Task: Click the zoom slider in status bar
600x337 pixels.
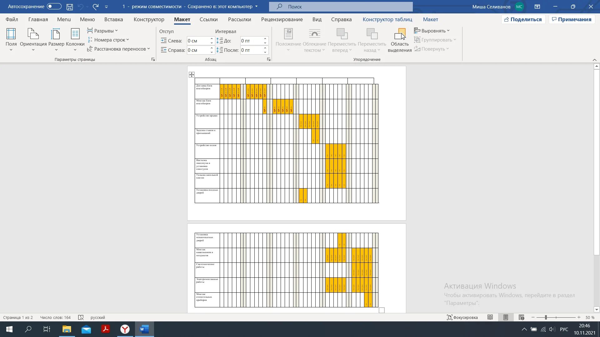Action: coord(546,317)
